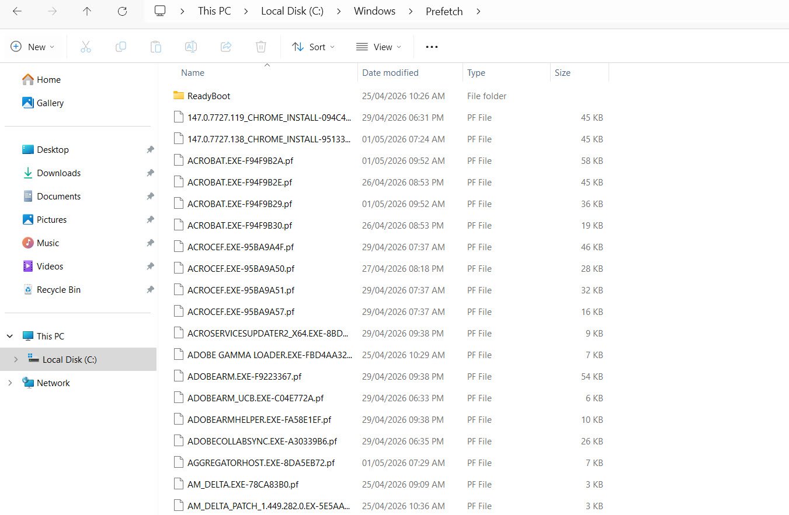The height and width of the screenshot is (515, 789).
Task: Click the pin icon next to Documents
Action: pos(150,196)
